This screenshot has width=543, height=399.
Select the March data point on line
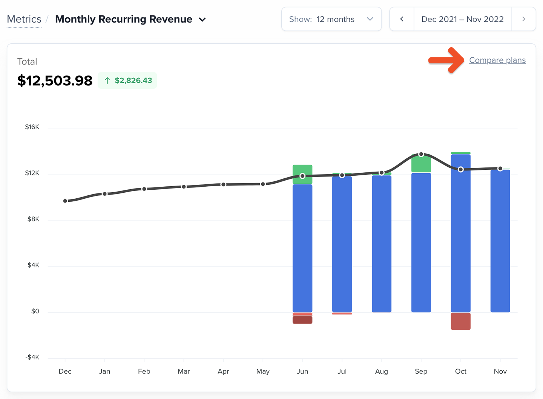coord(184,187)
